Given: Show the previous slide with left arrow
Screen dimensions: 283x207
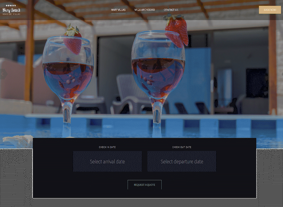Looking at the screenshot, I should 3,74.
